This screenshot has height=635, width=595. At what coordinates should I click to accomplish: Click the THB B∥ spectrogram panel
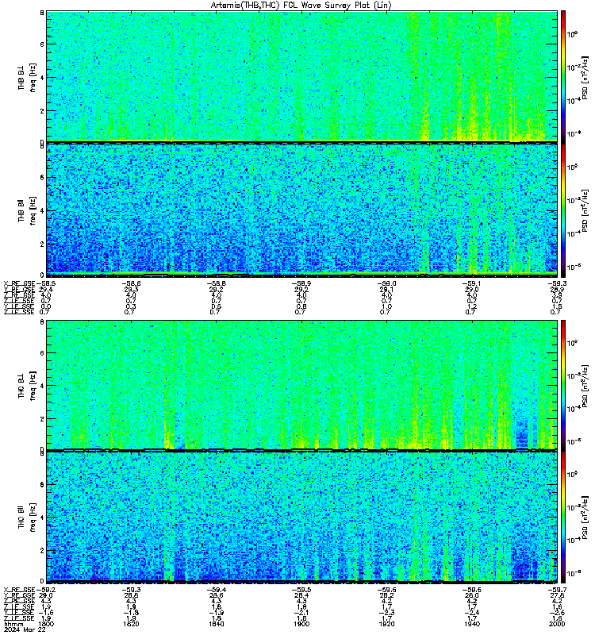(301, 210)
